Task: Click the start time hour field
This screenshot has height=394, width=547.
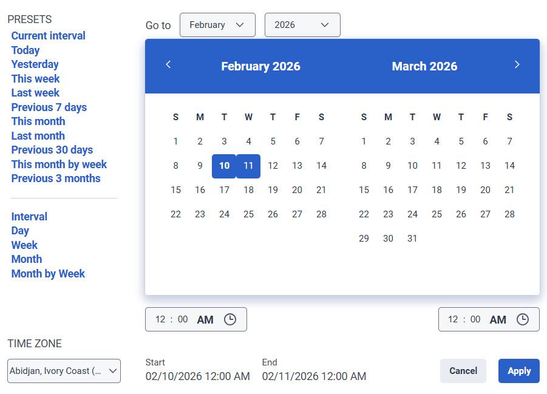Action: coord(160,318)
